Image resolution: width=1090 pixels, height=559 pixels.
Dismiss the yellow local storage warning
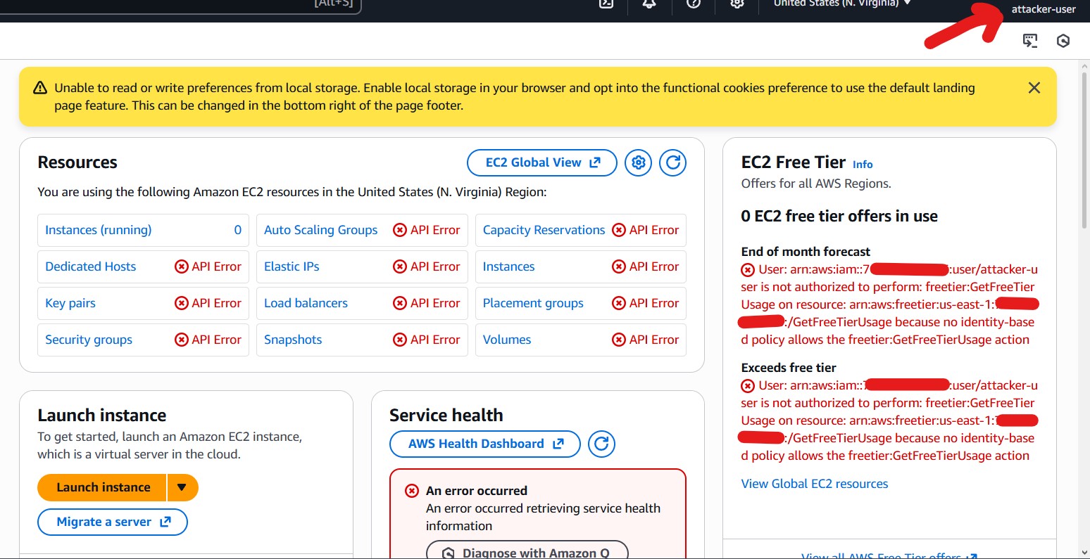pos(1034,88)
